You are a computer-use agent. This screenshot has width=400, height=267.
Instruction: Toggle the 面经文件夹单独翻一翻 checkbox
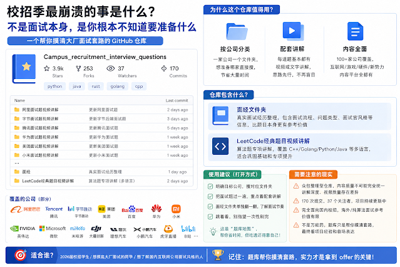tap(210, 206)
